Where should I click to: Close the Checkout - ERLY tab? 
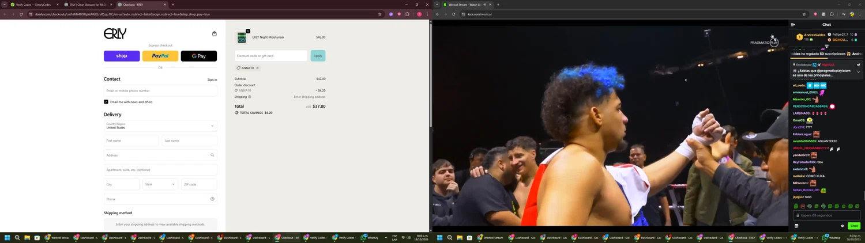164,5
